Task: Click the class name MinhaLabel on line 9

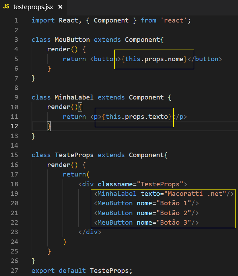Action: [74, 97]
